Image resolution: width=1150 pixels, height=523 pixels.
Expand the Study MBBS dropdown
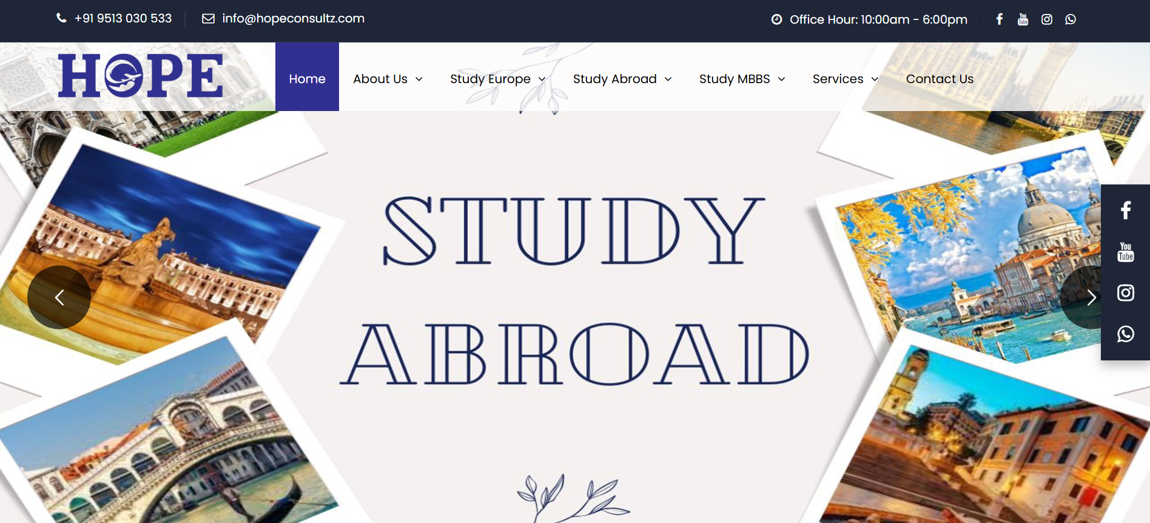742,79
